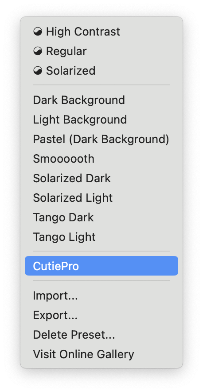This screenshot has height=392, width=203.
Task: Open Visit Online Gallery link
Action: pos(101,354)
